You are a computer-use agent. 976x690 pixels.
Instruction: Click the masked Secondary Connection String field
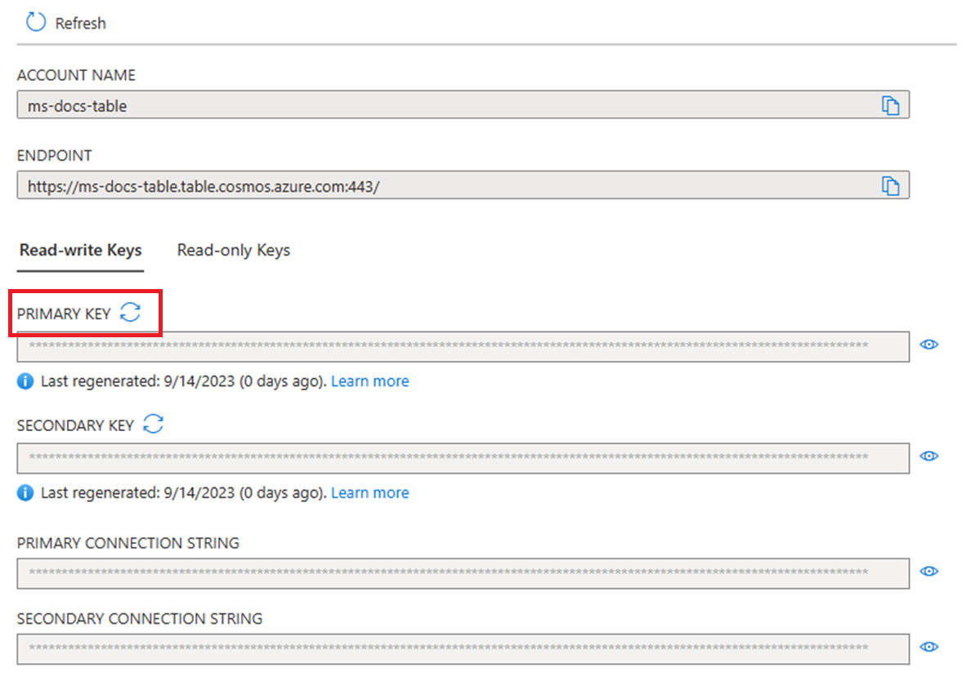(463, 649)
